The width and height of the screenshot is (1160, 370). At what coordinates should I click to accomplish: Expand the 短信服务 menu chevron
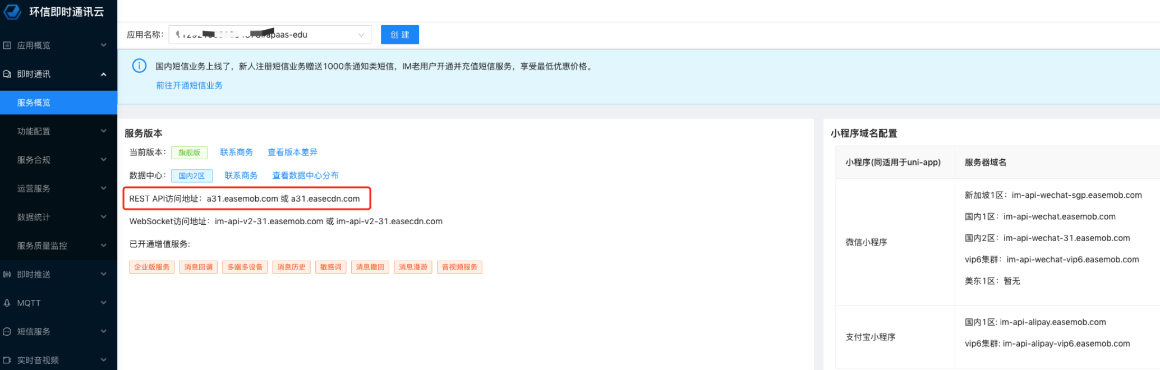(x=104, y=331)
